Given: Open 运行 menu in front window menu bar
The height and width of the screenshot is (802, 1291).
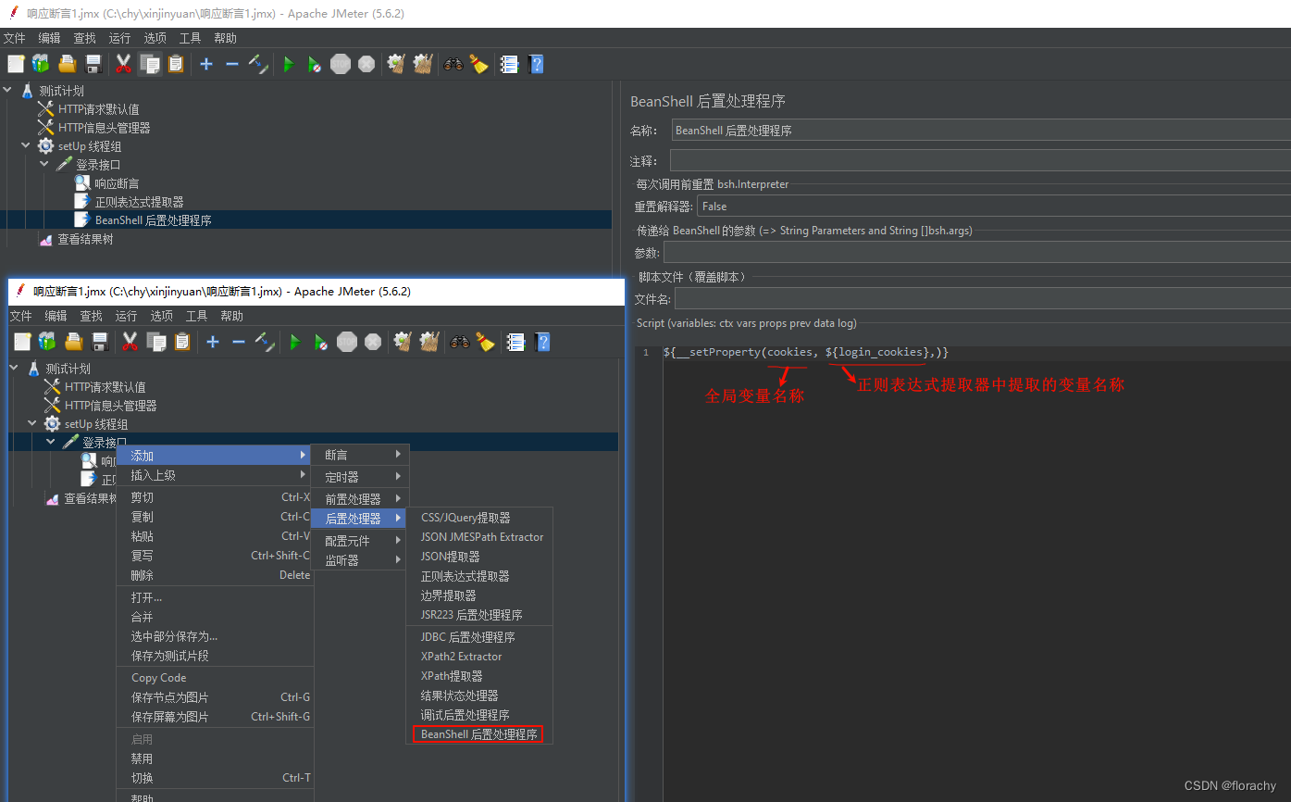Looking at the screenshot, I should click(126, 316).
